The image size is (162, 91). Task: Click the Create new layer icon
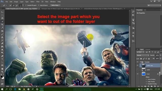point(155,86)
